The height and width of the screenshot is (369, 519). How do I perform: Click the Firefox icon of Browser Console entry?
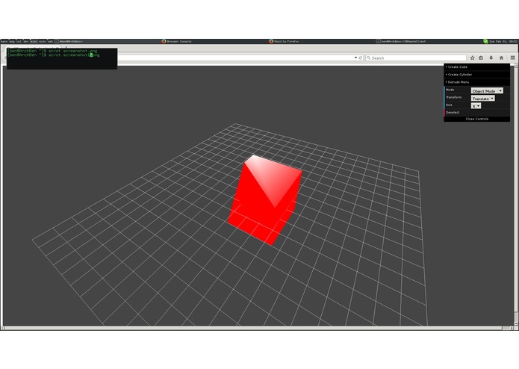pyautogui.click(x=164, y=41)
